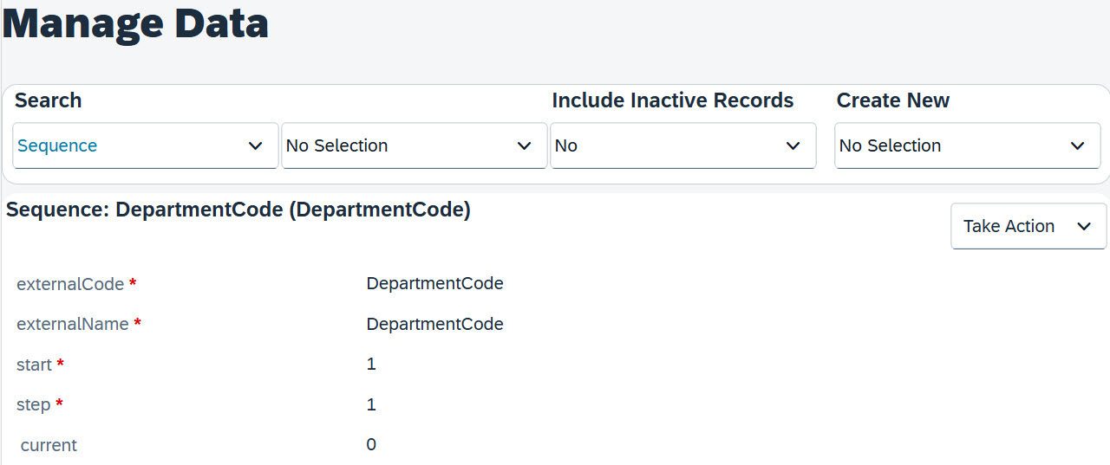Click the chevron arrow beside Sequence
The height and width of the screenshot is (465, 1110).
point(256,145)
